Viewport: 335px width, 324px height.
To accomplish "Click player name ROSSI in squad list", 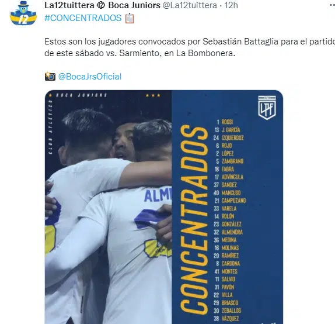I will (x=227, y=122).
